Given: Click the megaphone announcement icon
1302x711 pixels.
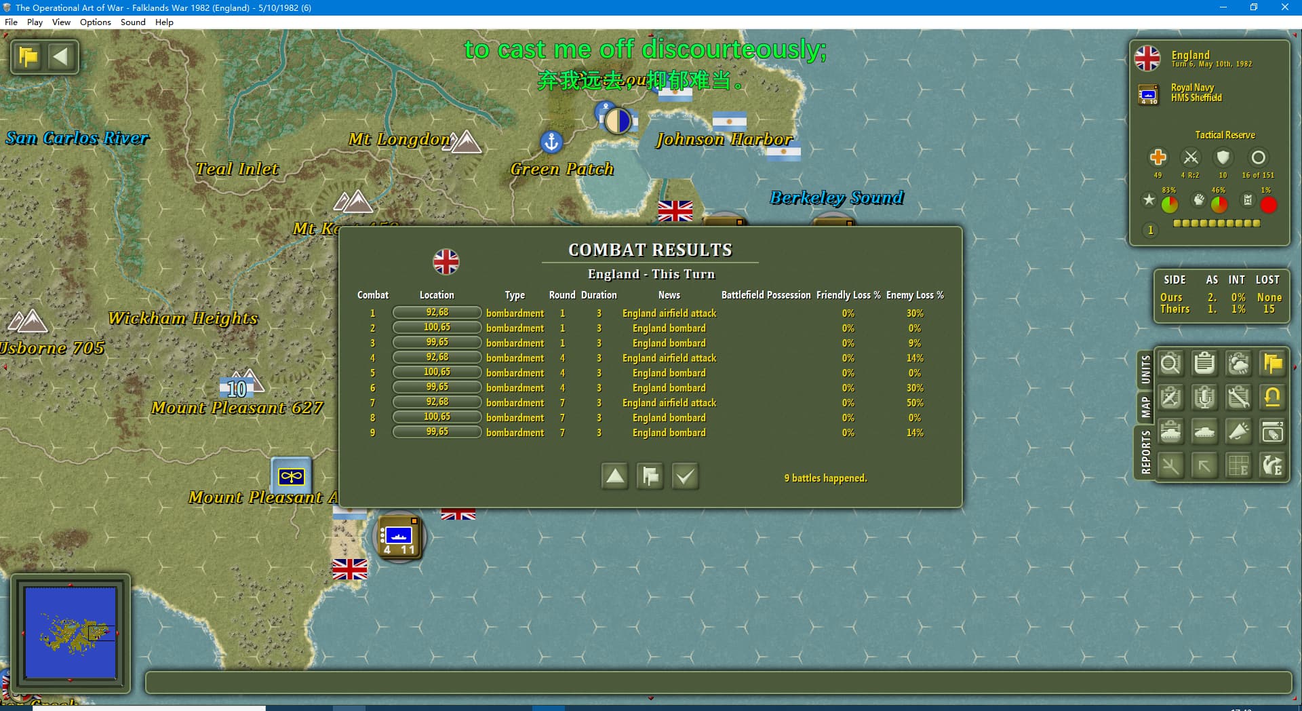Looking at the screenshot, I should click(x=1238, y=432).
